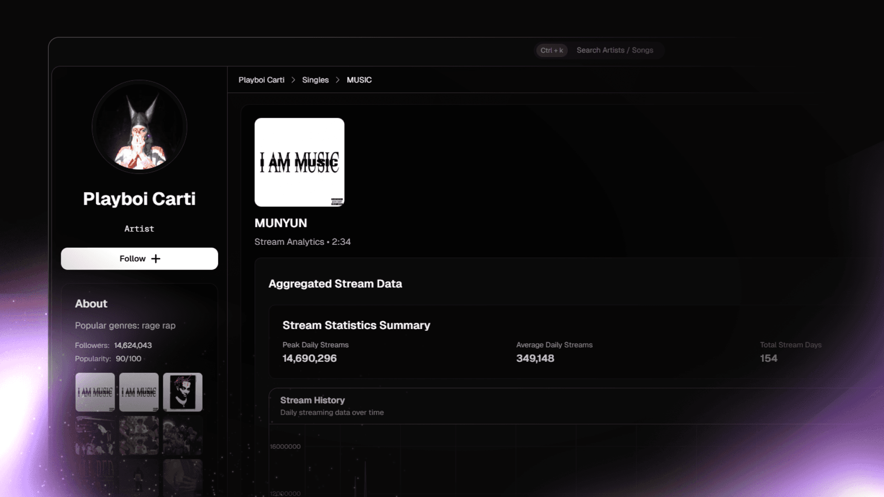Open the Singles breadcrumb
884x497 pixels.
[x=315, y=80]
